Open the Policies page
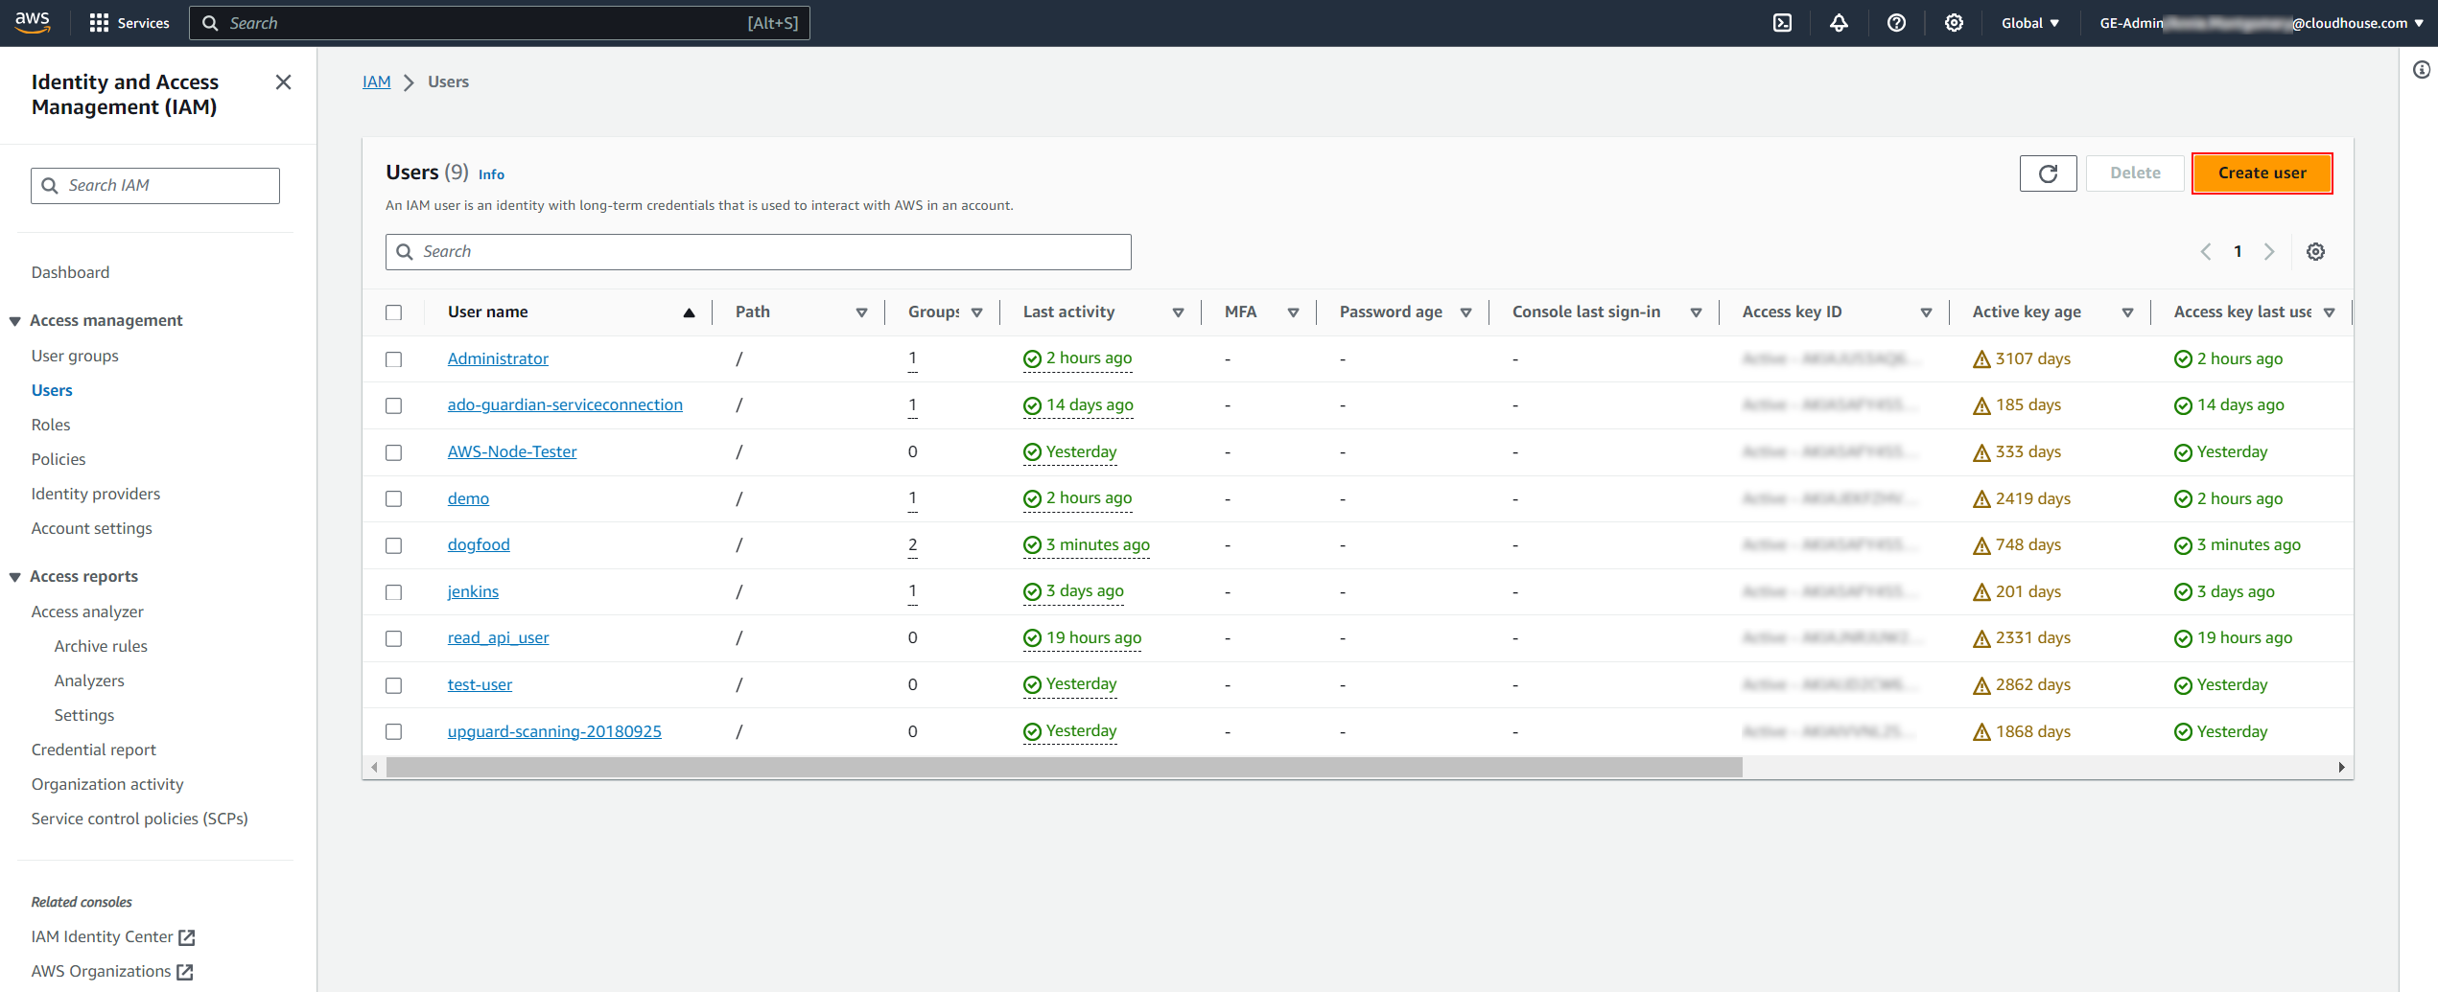The width and height of the screenshot is (2438, 992). click(x=59, y=459)
